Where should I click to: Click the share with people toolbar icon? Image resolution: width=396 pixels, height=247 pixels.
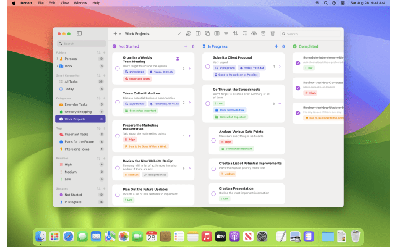coord(188,33)
